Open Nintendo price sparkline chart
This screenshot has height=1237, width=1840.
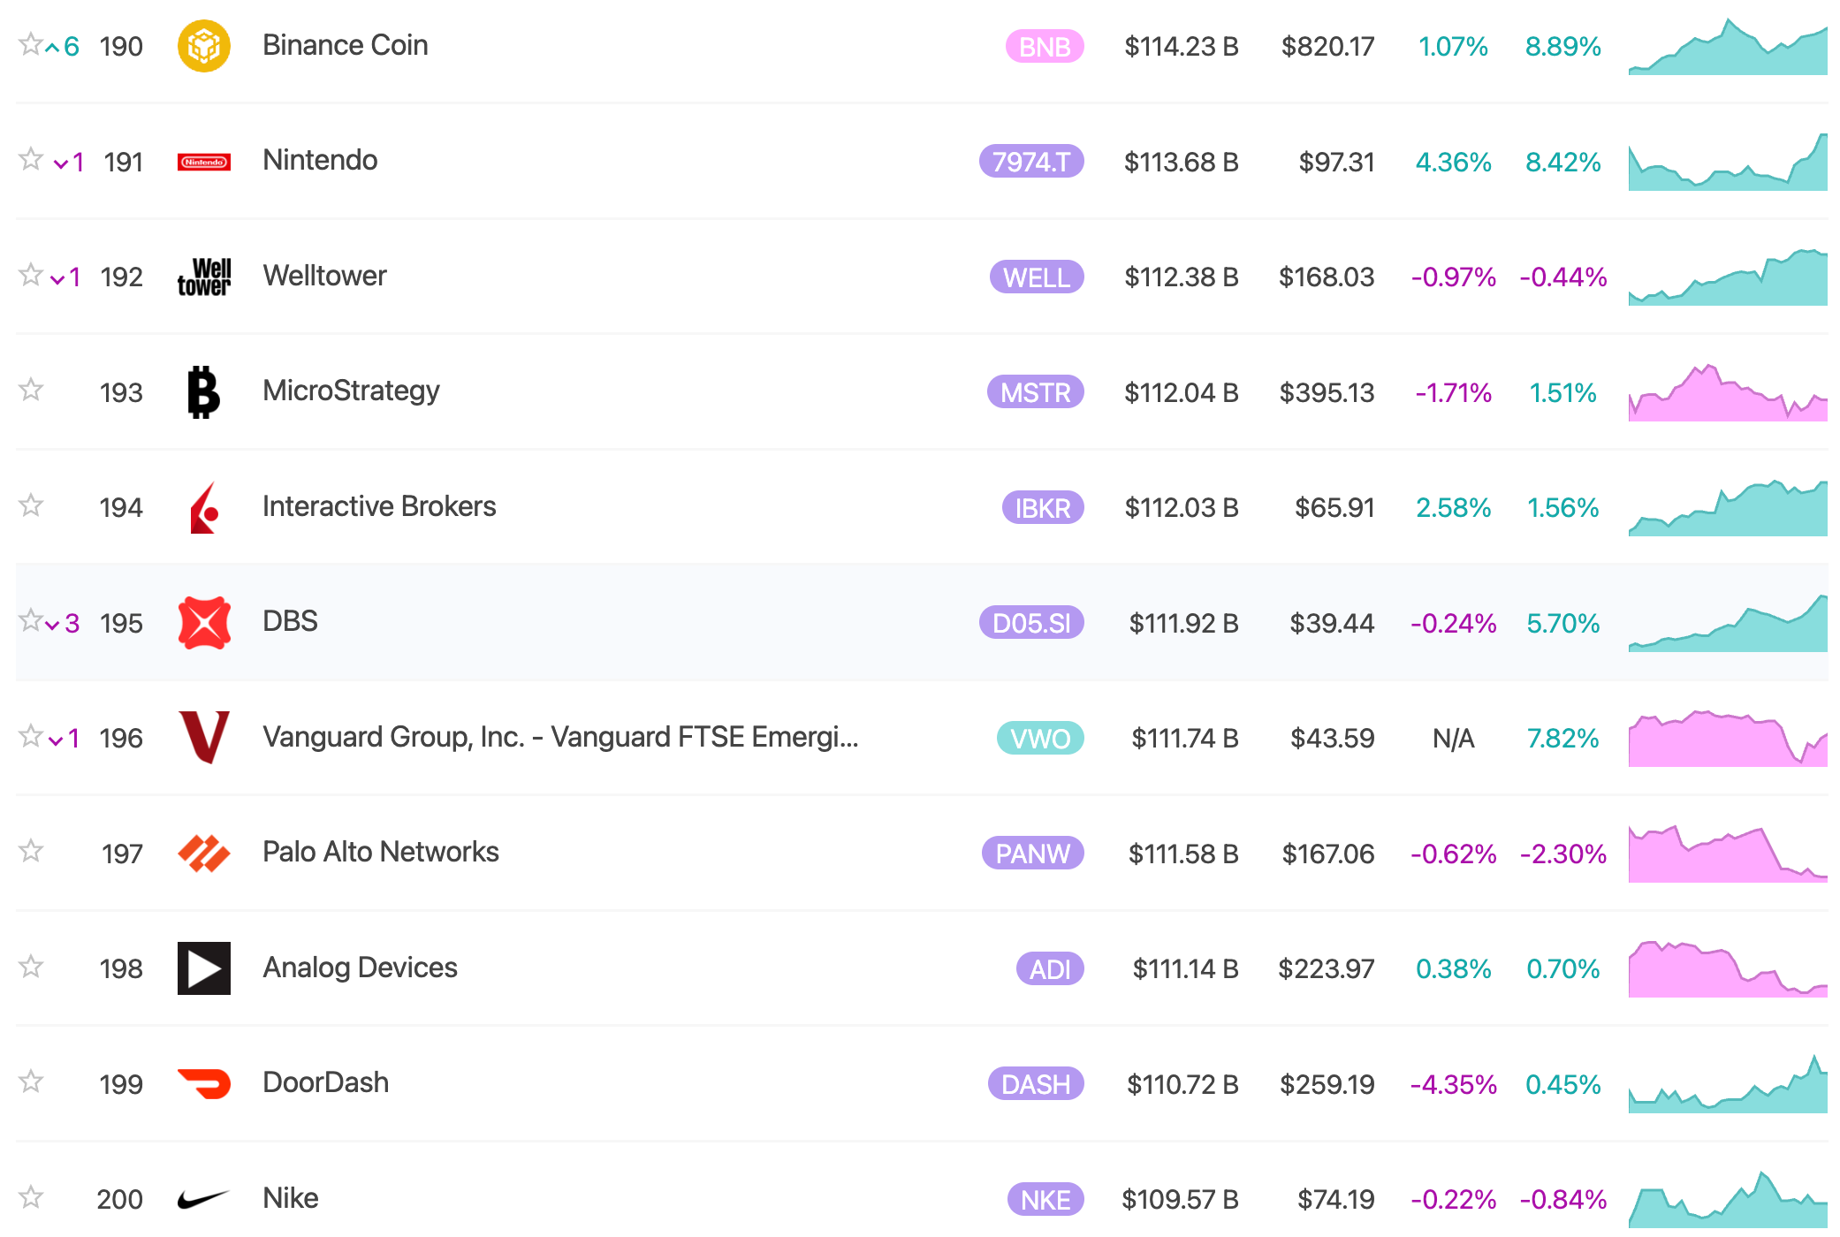(x=1728, y=162)
